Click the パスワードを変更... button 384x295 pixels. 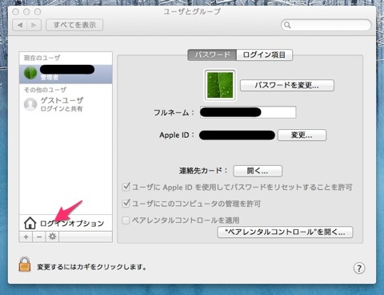pos(287,86)
